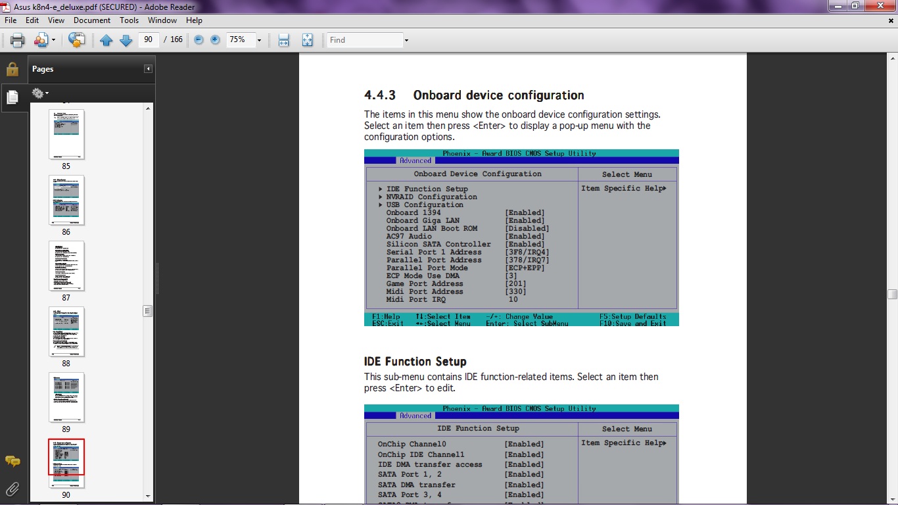Open the Help menu
The image size is (898, 505).
click(194, 20)
